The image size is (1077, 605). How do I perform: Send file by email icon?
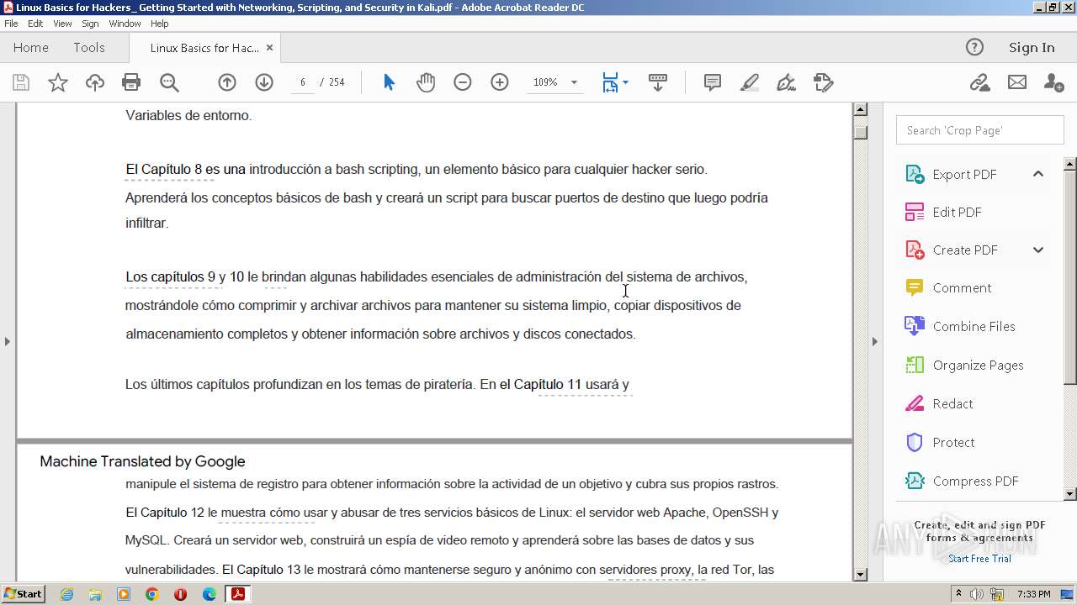[1017, 82]
